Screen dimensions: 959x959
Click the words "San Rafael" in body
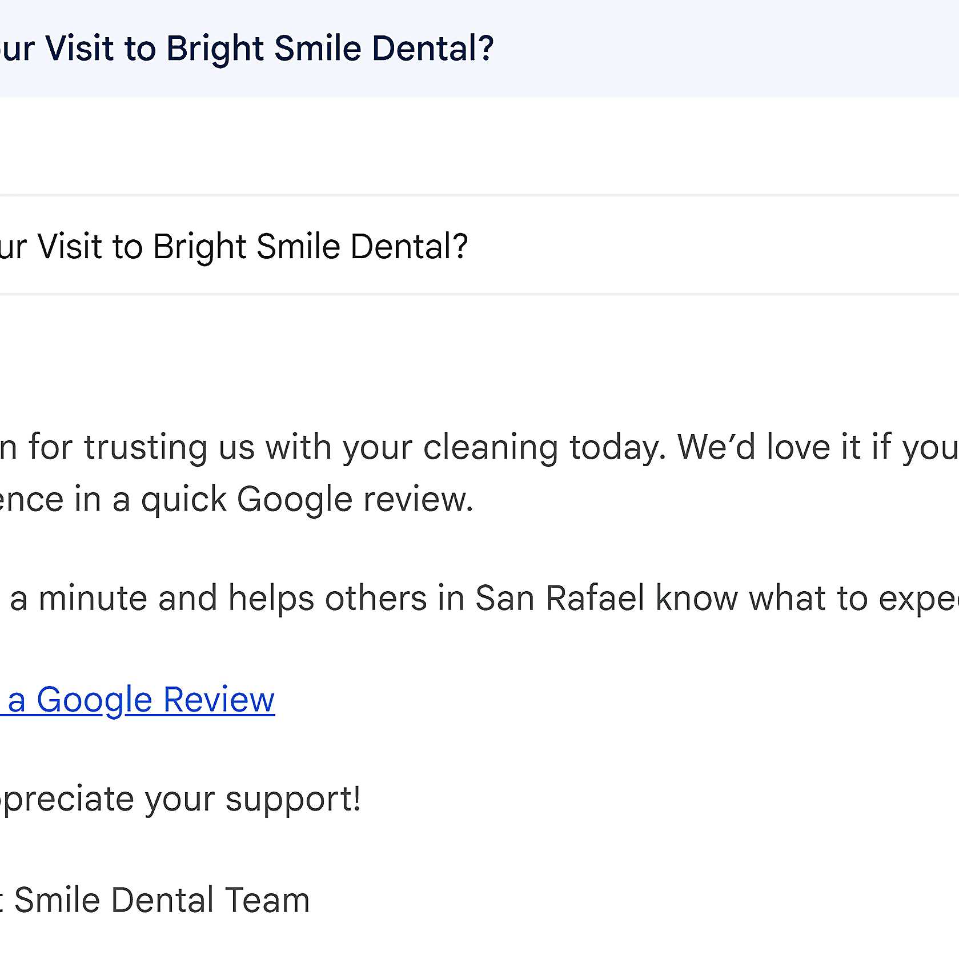coord(560,599)
